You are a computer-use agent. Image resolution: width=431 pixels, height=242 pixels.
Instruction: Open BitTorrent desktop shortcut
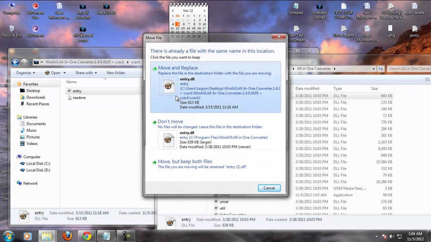click(35, 31)
